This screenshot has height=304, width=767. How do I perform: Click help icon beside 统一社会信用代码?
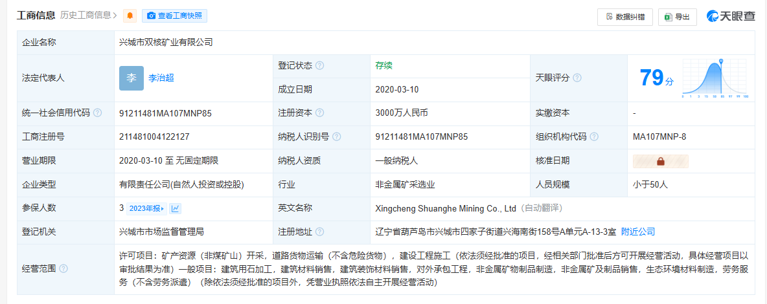click(97, 113)
